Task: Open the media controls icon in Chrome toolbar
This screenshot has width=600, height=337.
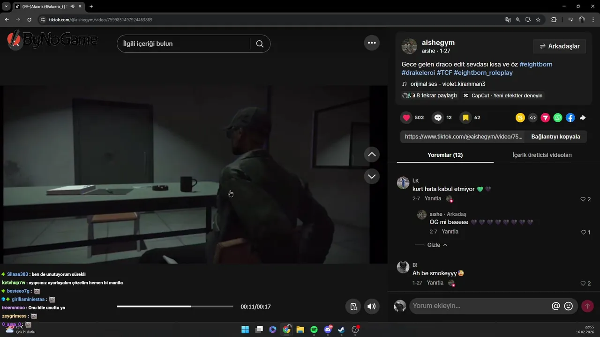Action: (570, 20)
